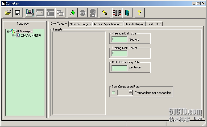The image size is (207, 127).
Task: Click the All Managers tree icon
Action: click(x=13, y=31)
